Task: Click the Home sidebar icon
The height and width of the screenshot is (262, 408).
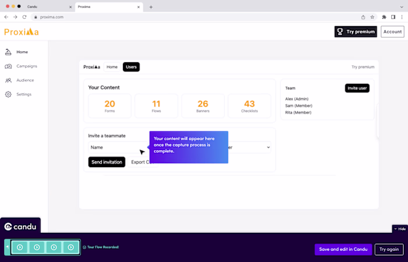Action: click(x=8, y=52)
